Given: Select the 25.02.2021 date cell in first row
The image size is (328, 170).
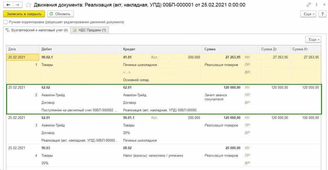Looking at the screenshot, I should pos(23,57).
